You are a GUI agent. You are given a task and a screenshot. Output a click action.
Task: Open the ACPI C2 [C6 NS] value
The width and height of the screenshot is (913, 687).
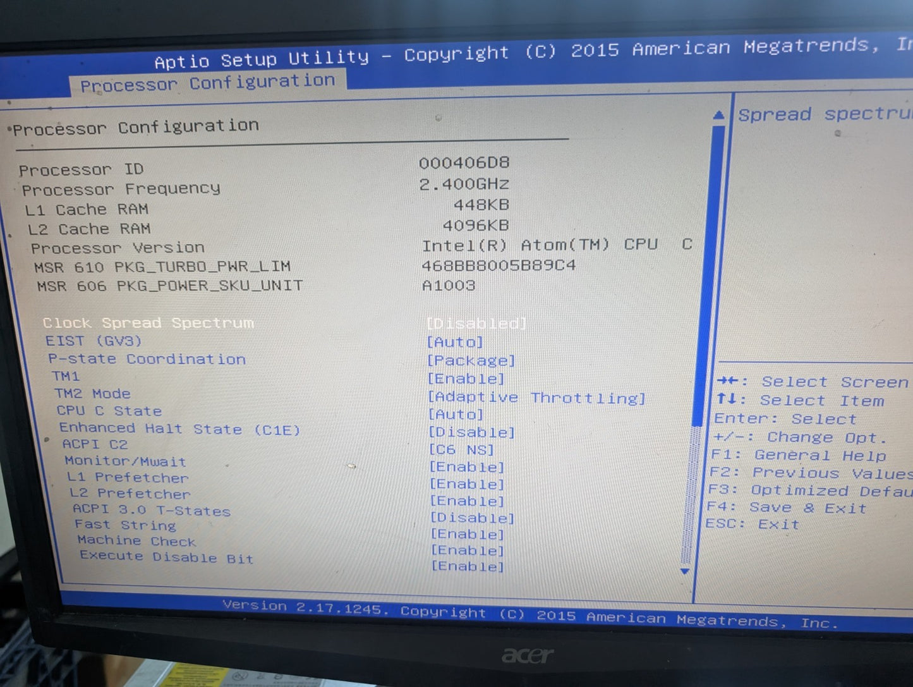pos(462,449)
